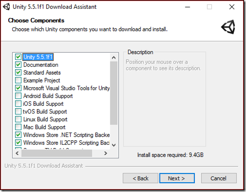Select the Unity 5.5.1f1 list label
This screenshot has height=192, width=246.
click(x=38, y=57)
